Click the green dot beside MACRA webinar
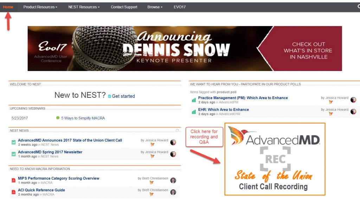Viewport: 360px width, 199px height. [x=58, y=118]
